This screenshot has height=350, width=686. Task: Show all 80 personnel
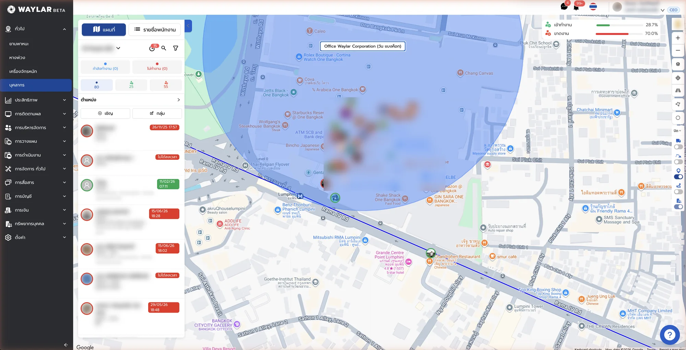(x=97, y=85)
